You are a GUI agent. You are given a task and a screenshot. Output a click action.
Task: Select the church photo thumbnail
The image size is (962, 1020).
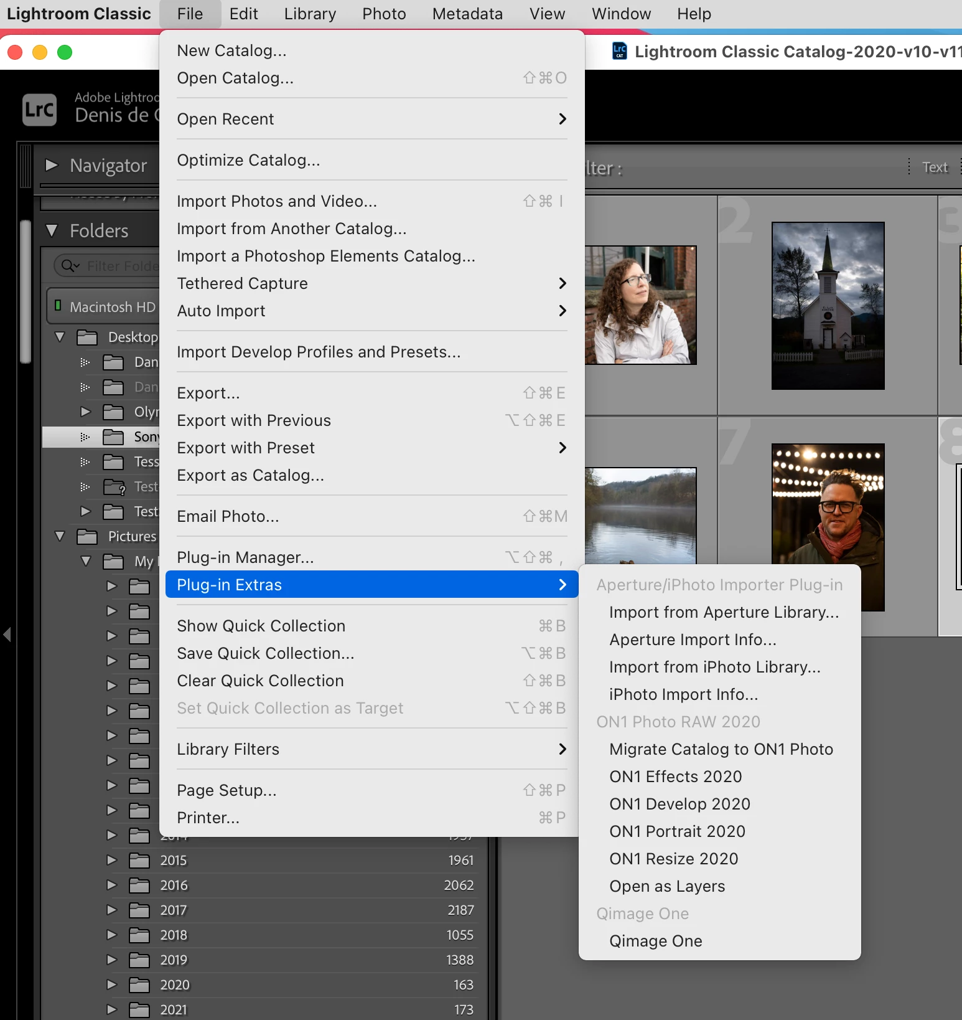pos(828,306)
